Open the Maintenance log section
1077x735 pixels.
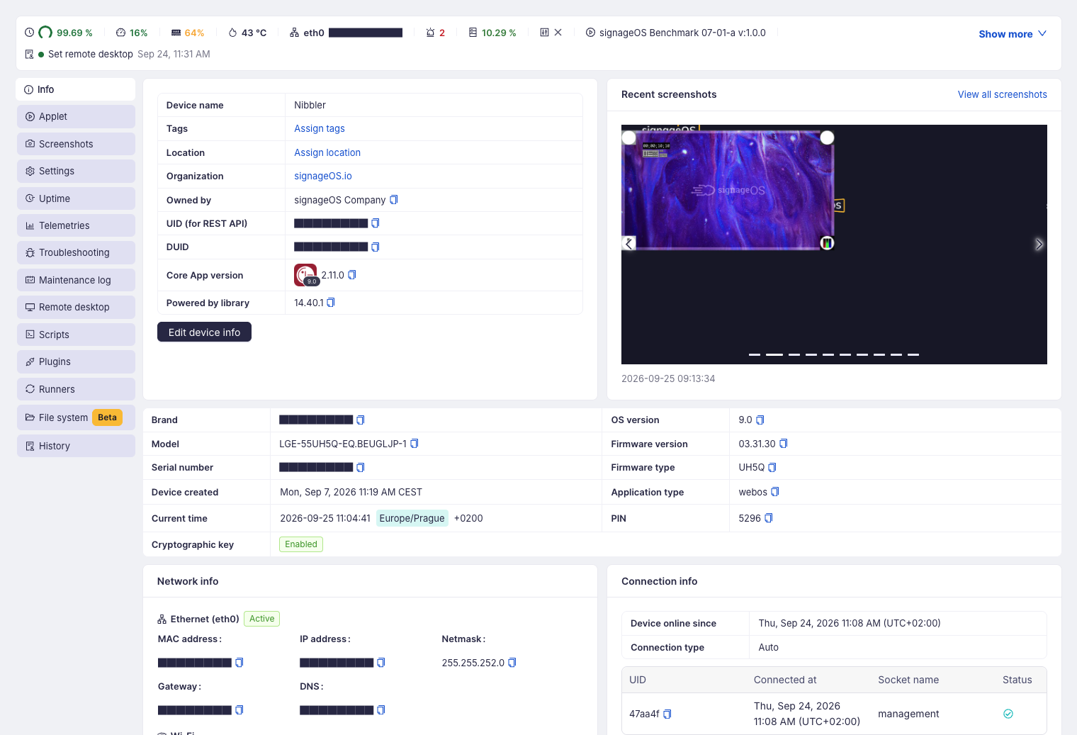pyautogui.click(x=76, y=280)
